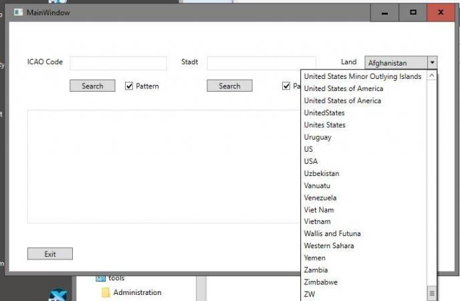Viewport: 460px width, 301px height.
Task: Click the Administration folder icon behind window
Action: click(x=106, y=292)
